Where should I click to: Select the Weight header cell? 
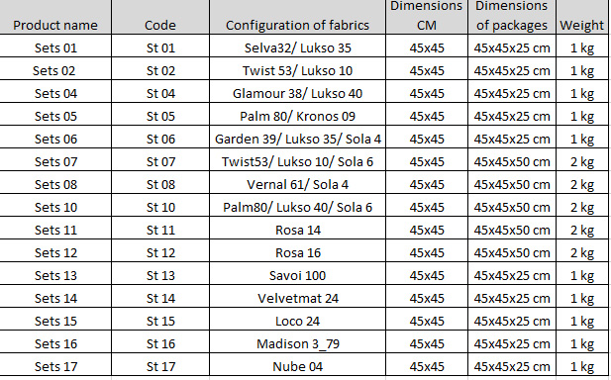pos(581,17)
